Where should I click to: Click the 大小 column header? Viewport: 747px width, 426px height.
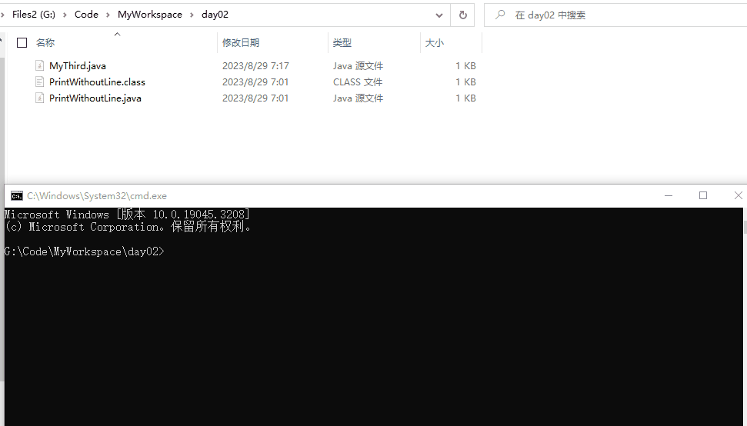435,43
